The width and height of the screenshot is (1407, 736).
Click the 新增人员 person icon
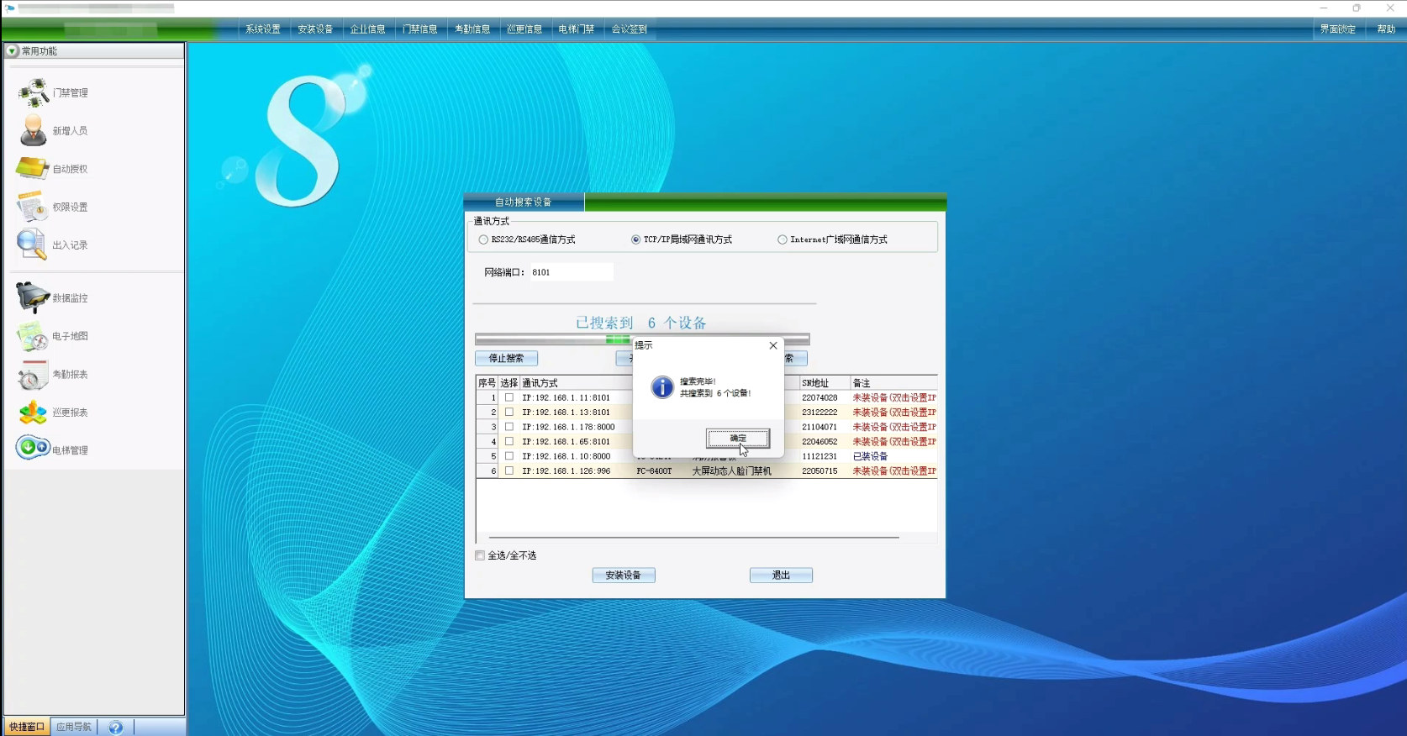click(x=33, y=130)
